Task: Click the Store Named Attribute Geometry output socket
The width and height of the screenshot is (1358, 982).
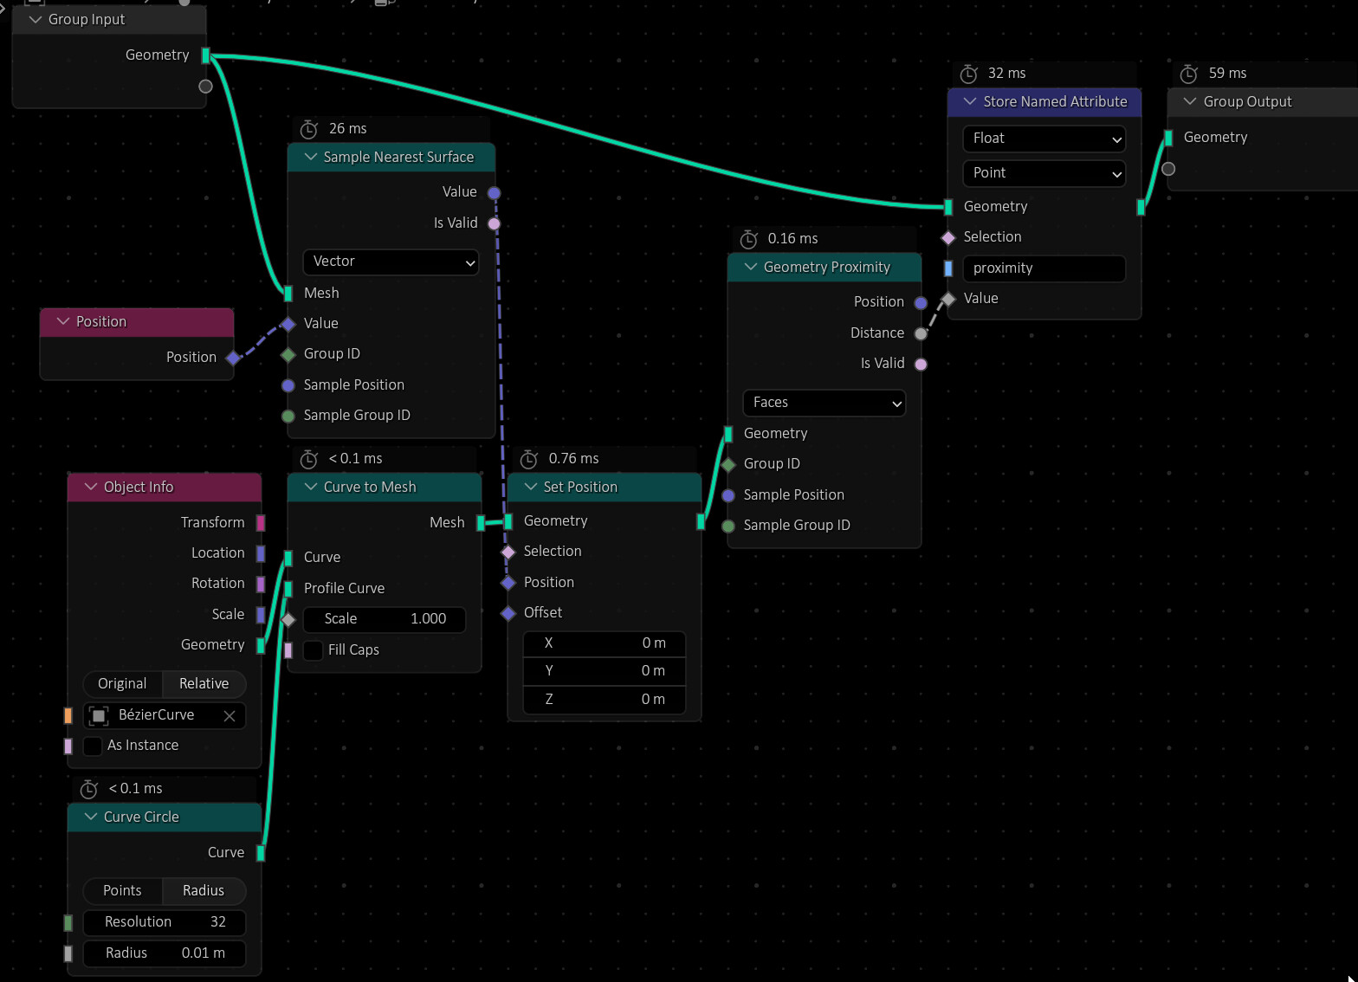Action: [x=1141, y=207]
